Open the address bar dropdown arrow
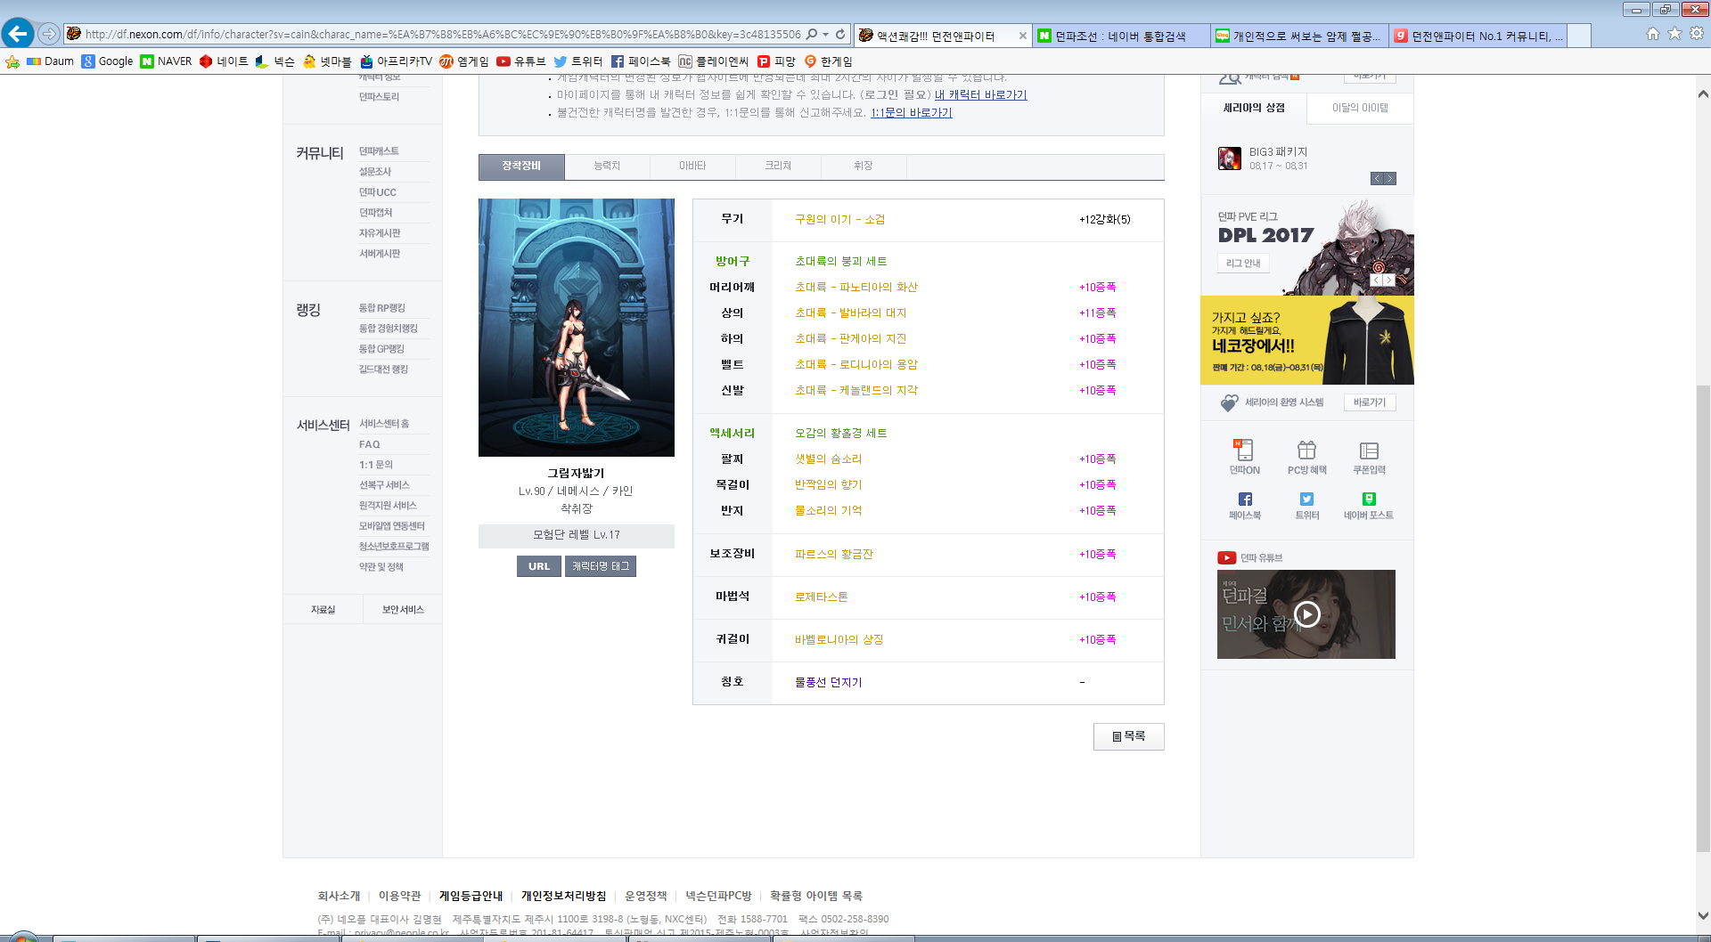 click(x=826, y=34)
